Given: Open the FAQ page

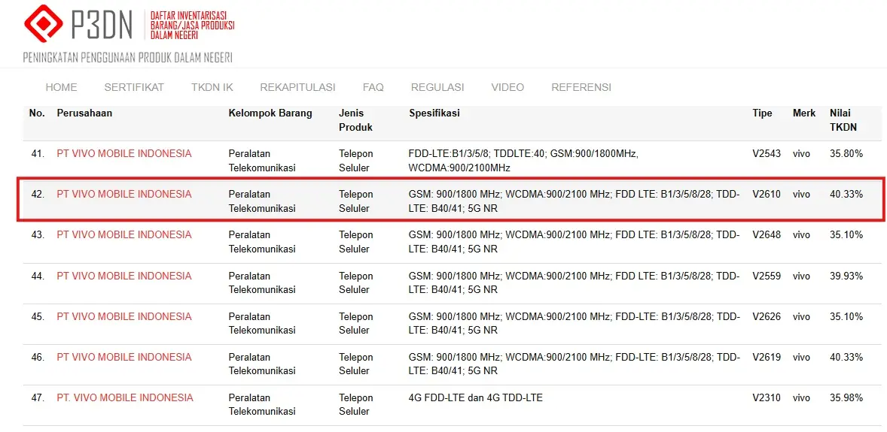Looking at the screenshot, I should pos(373,88).
